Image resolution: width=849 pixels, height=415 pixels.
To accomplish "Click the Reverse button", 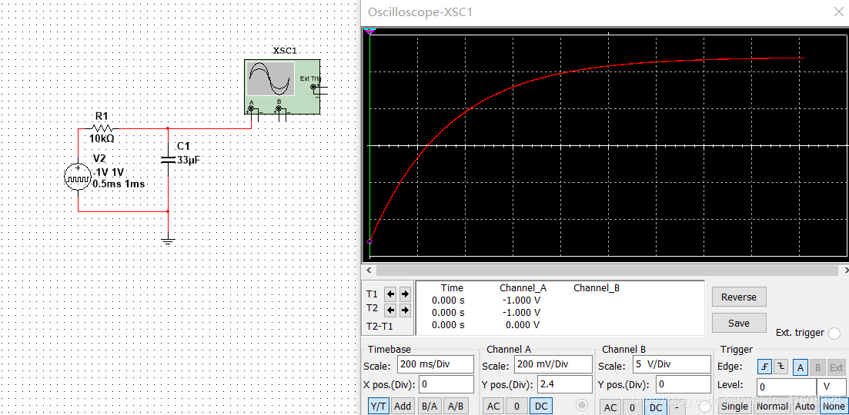I will [x=738, y=297].
